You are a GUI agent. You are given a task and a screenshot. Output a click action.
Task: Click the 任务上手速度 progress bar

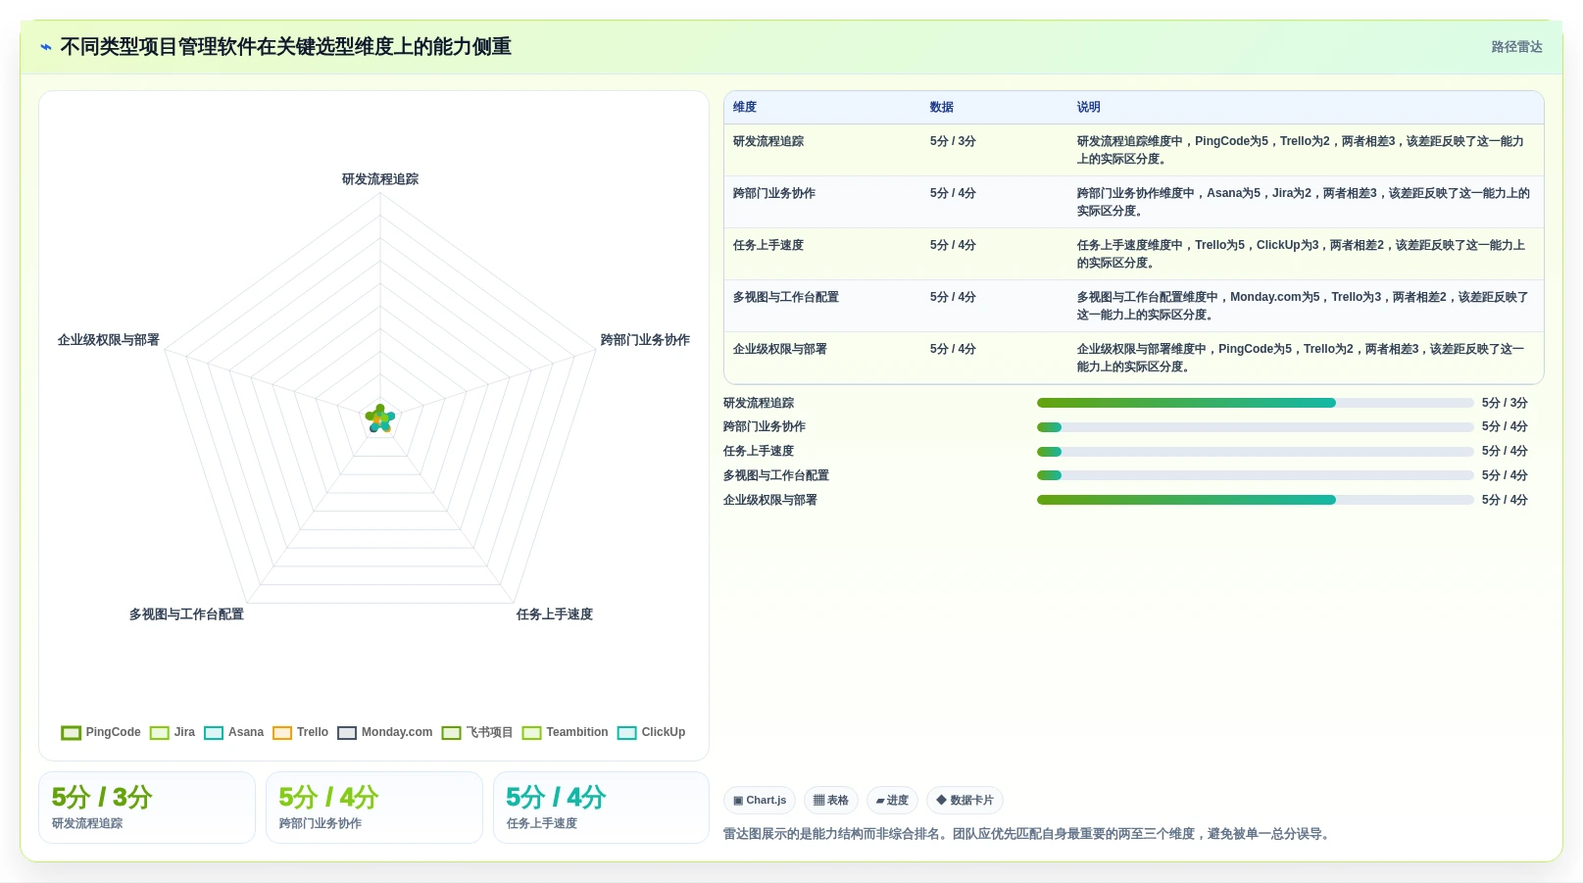pos(1256,452)
